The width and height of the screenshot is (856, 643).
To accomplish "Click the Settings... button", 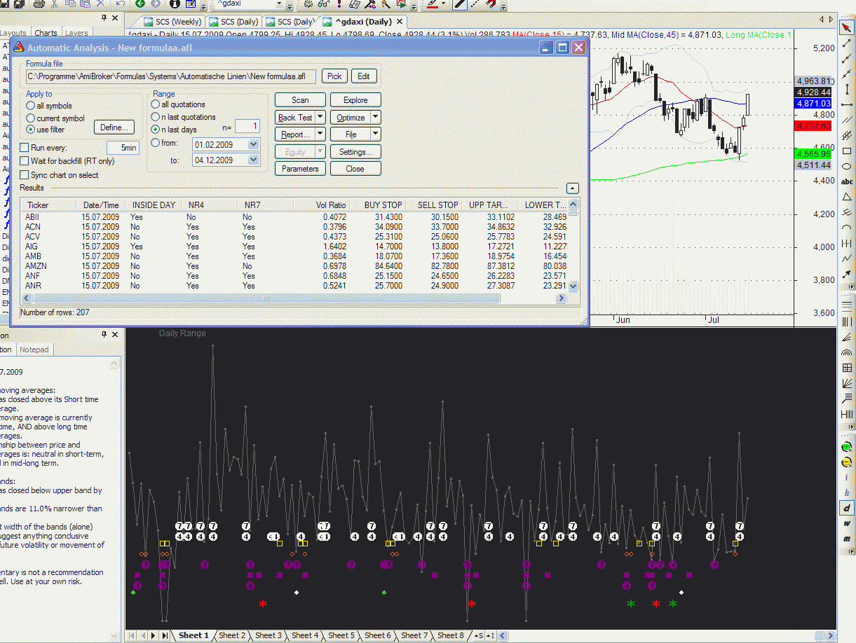I will 355,152.
